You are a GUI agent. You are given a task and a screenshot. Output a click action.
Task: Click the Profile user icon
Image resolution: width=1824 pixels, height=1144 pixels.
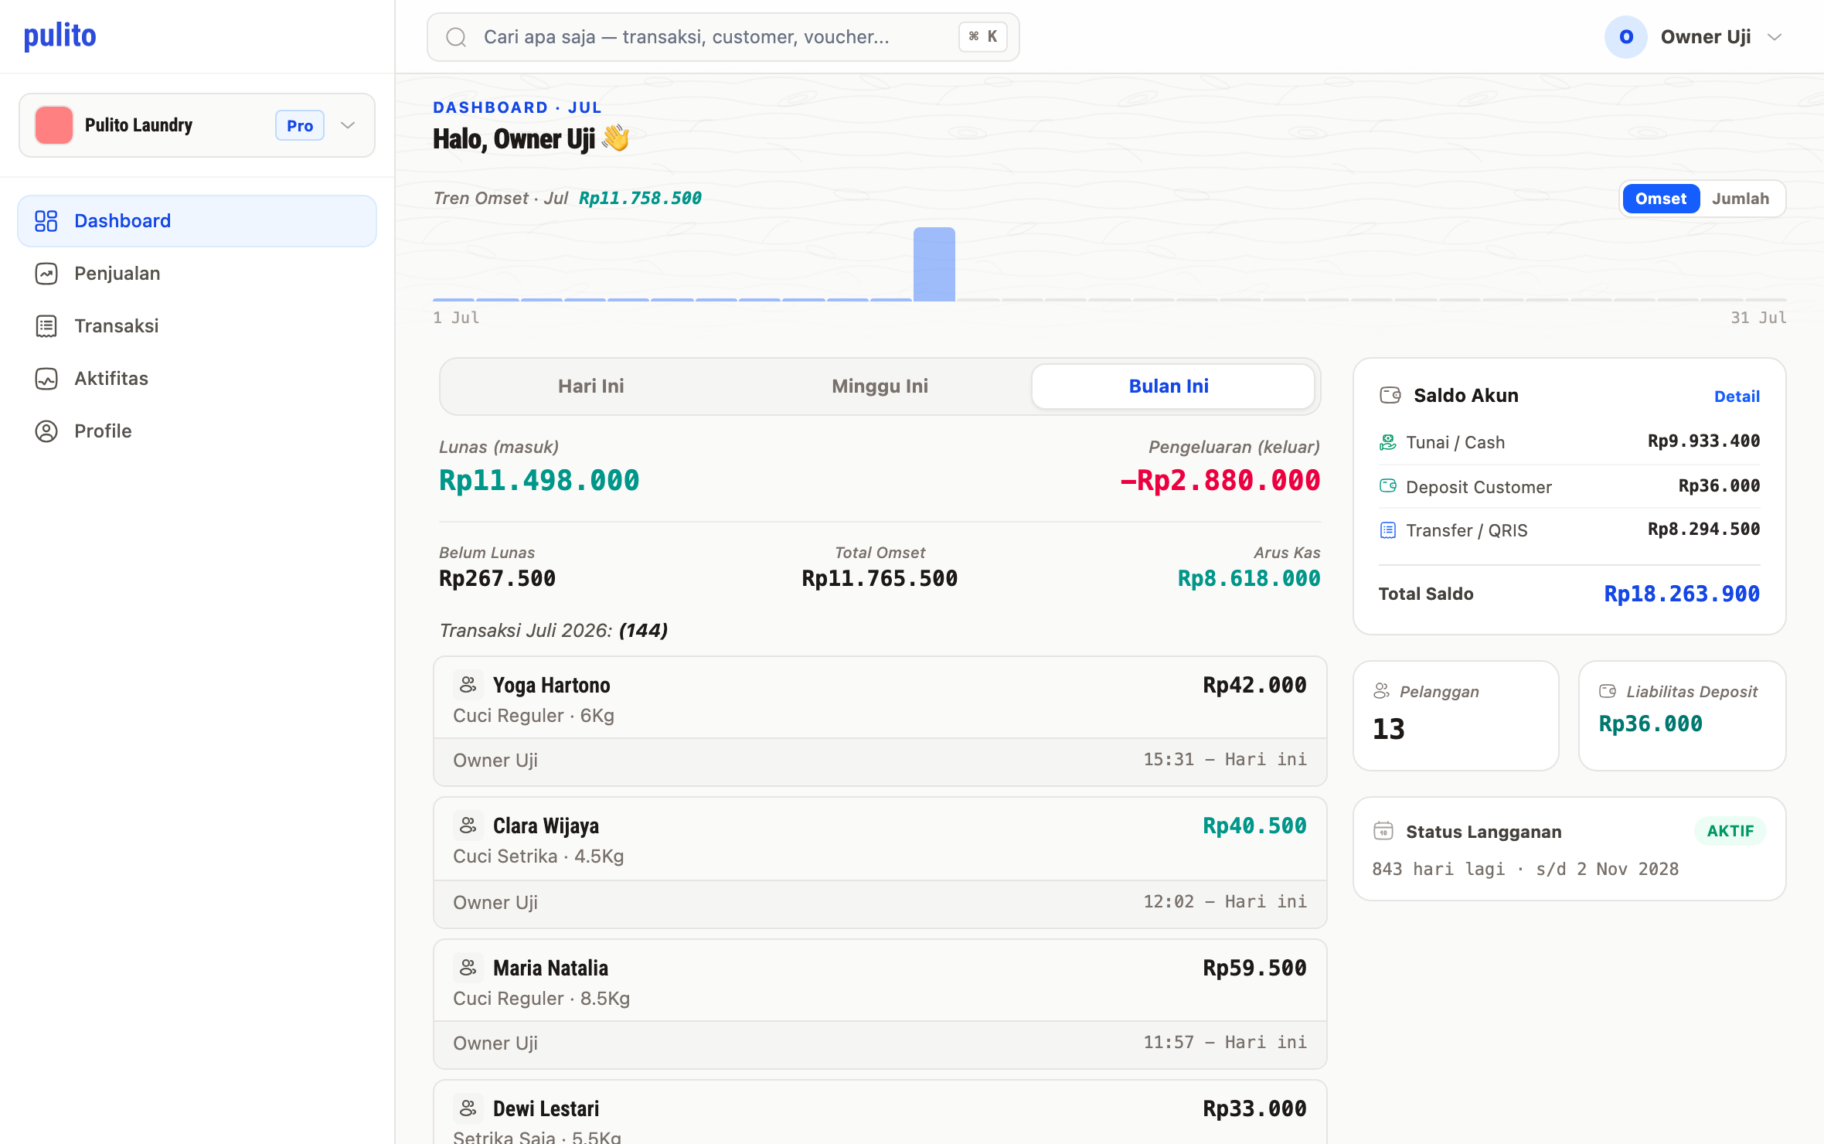pyautogui.click(x=46, y=431)
